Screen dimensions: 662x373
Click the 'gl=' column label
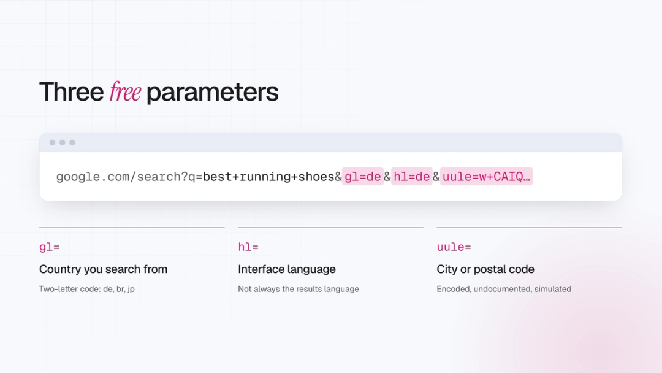coord(50,247)
